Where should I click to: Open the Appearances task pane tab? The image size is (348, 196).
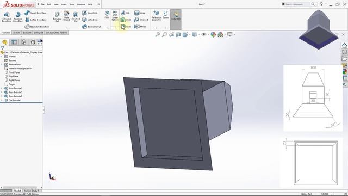coord(344,71)
